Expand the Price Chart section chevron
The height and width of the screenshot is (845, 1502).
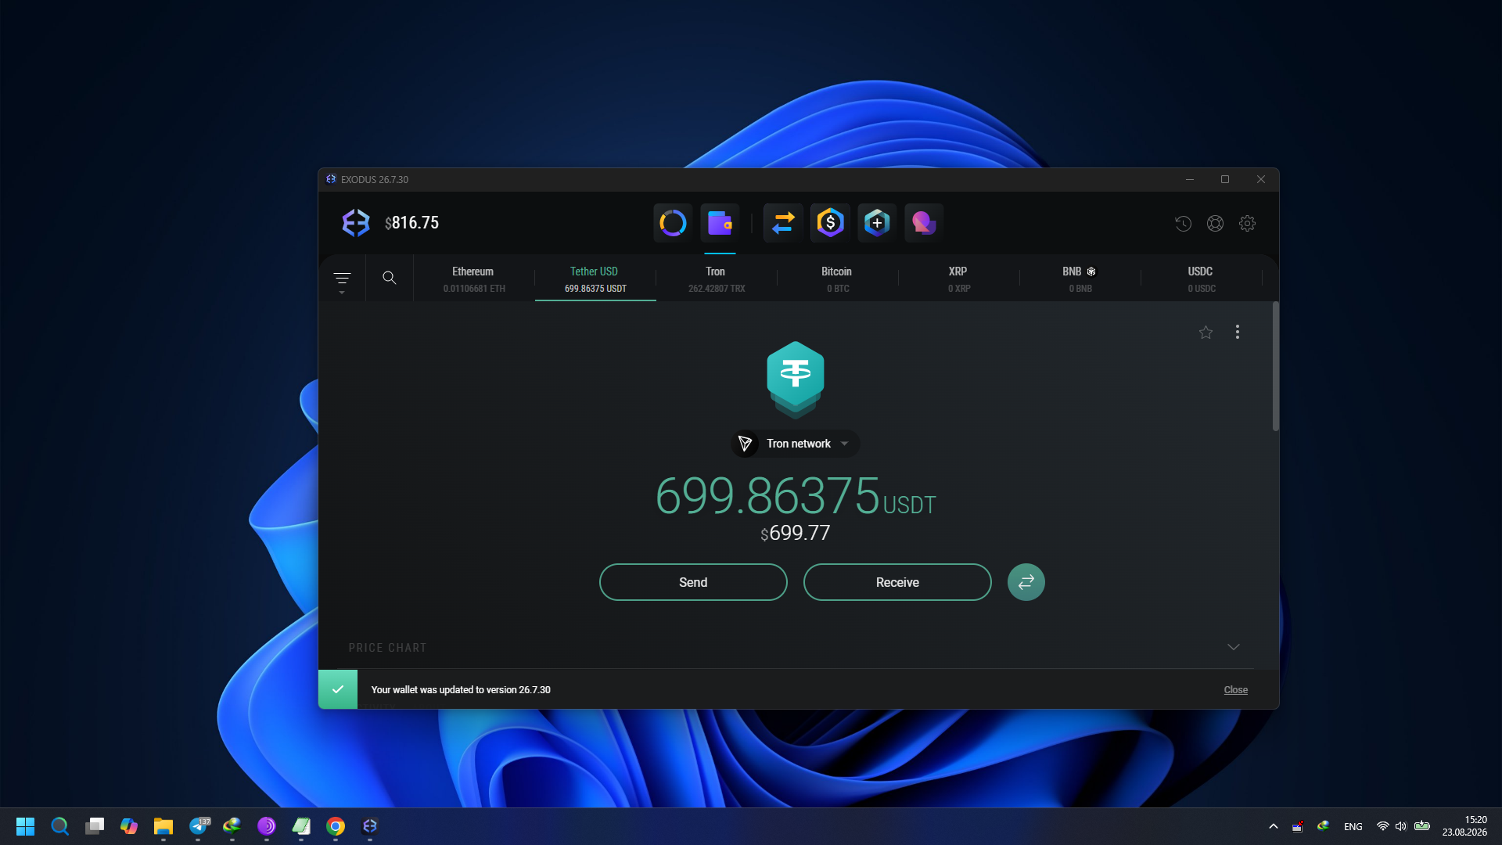tap(1234, 647)
